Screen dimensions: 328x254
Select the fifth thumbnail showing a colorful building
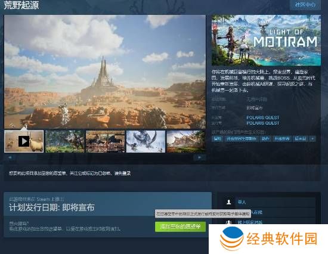(x=186, y=141)
